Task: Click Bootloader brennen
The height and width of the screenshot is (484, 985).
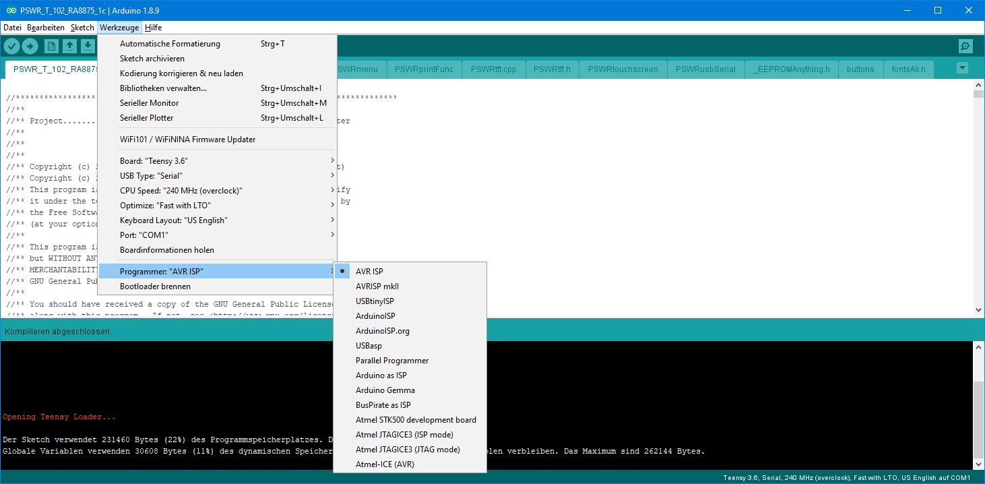Action: 217,286
